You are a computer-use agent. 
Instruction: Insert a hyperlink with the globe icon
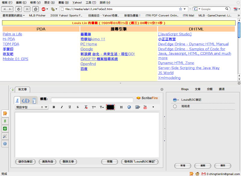[129, 107]
